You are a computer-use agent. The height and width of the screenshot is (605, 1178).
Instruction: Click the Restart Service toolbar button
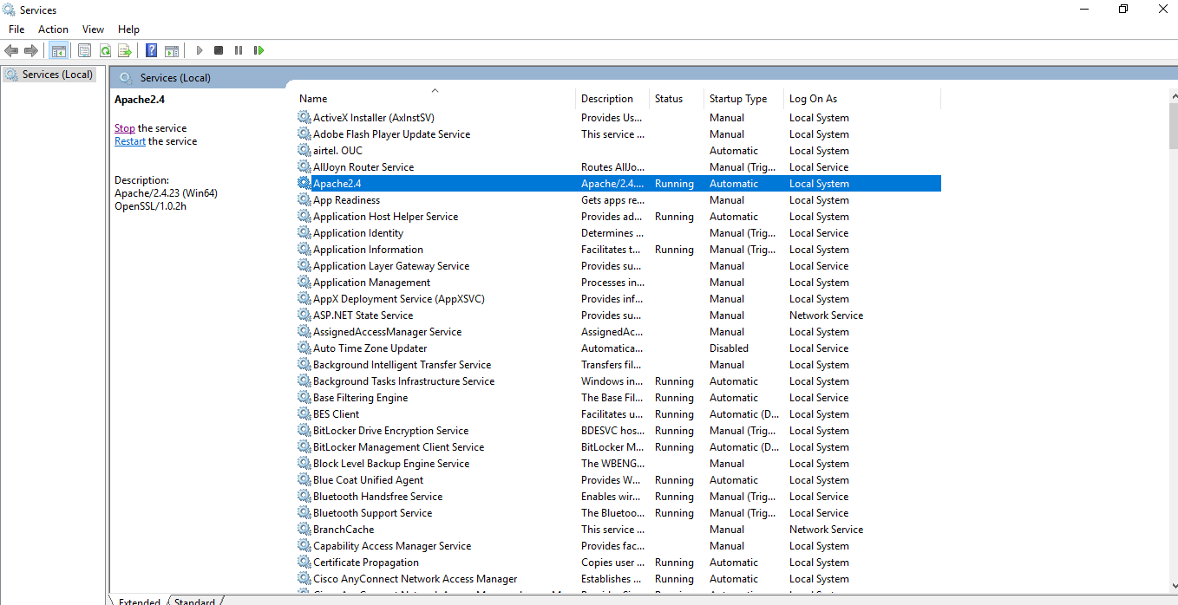[x=259, y=50]
